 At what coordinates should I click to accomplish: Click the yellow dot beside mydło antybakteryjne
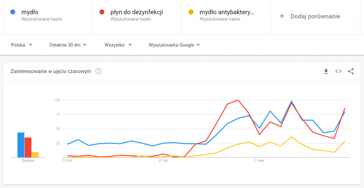click(191, 12)
